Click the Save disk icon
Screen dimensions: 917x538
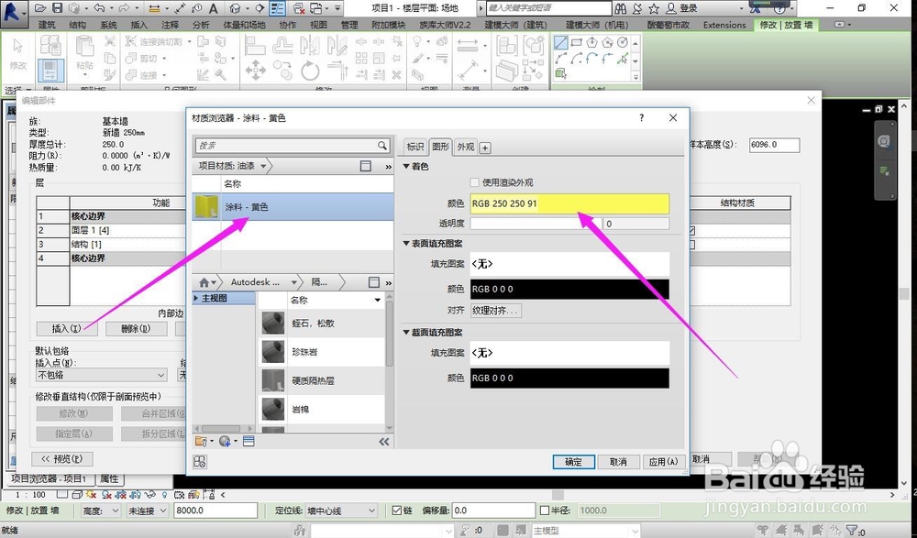57,8
